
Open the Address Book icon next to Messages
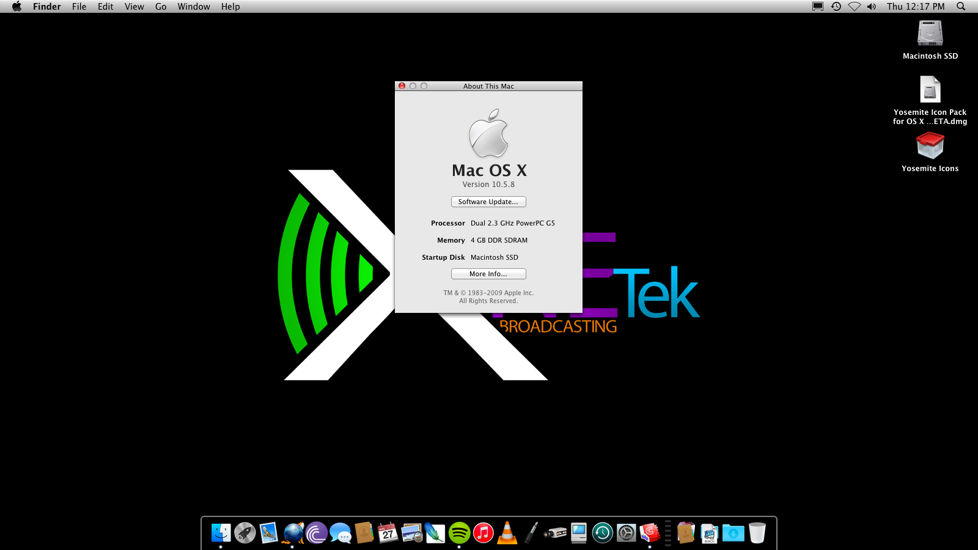(364, 533)
